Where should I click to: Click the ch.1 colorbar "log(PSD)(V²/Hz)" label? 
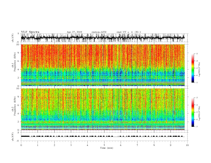pos(199,70)
